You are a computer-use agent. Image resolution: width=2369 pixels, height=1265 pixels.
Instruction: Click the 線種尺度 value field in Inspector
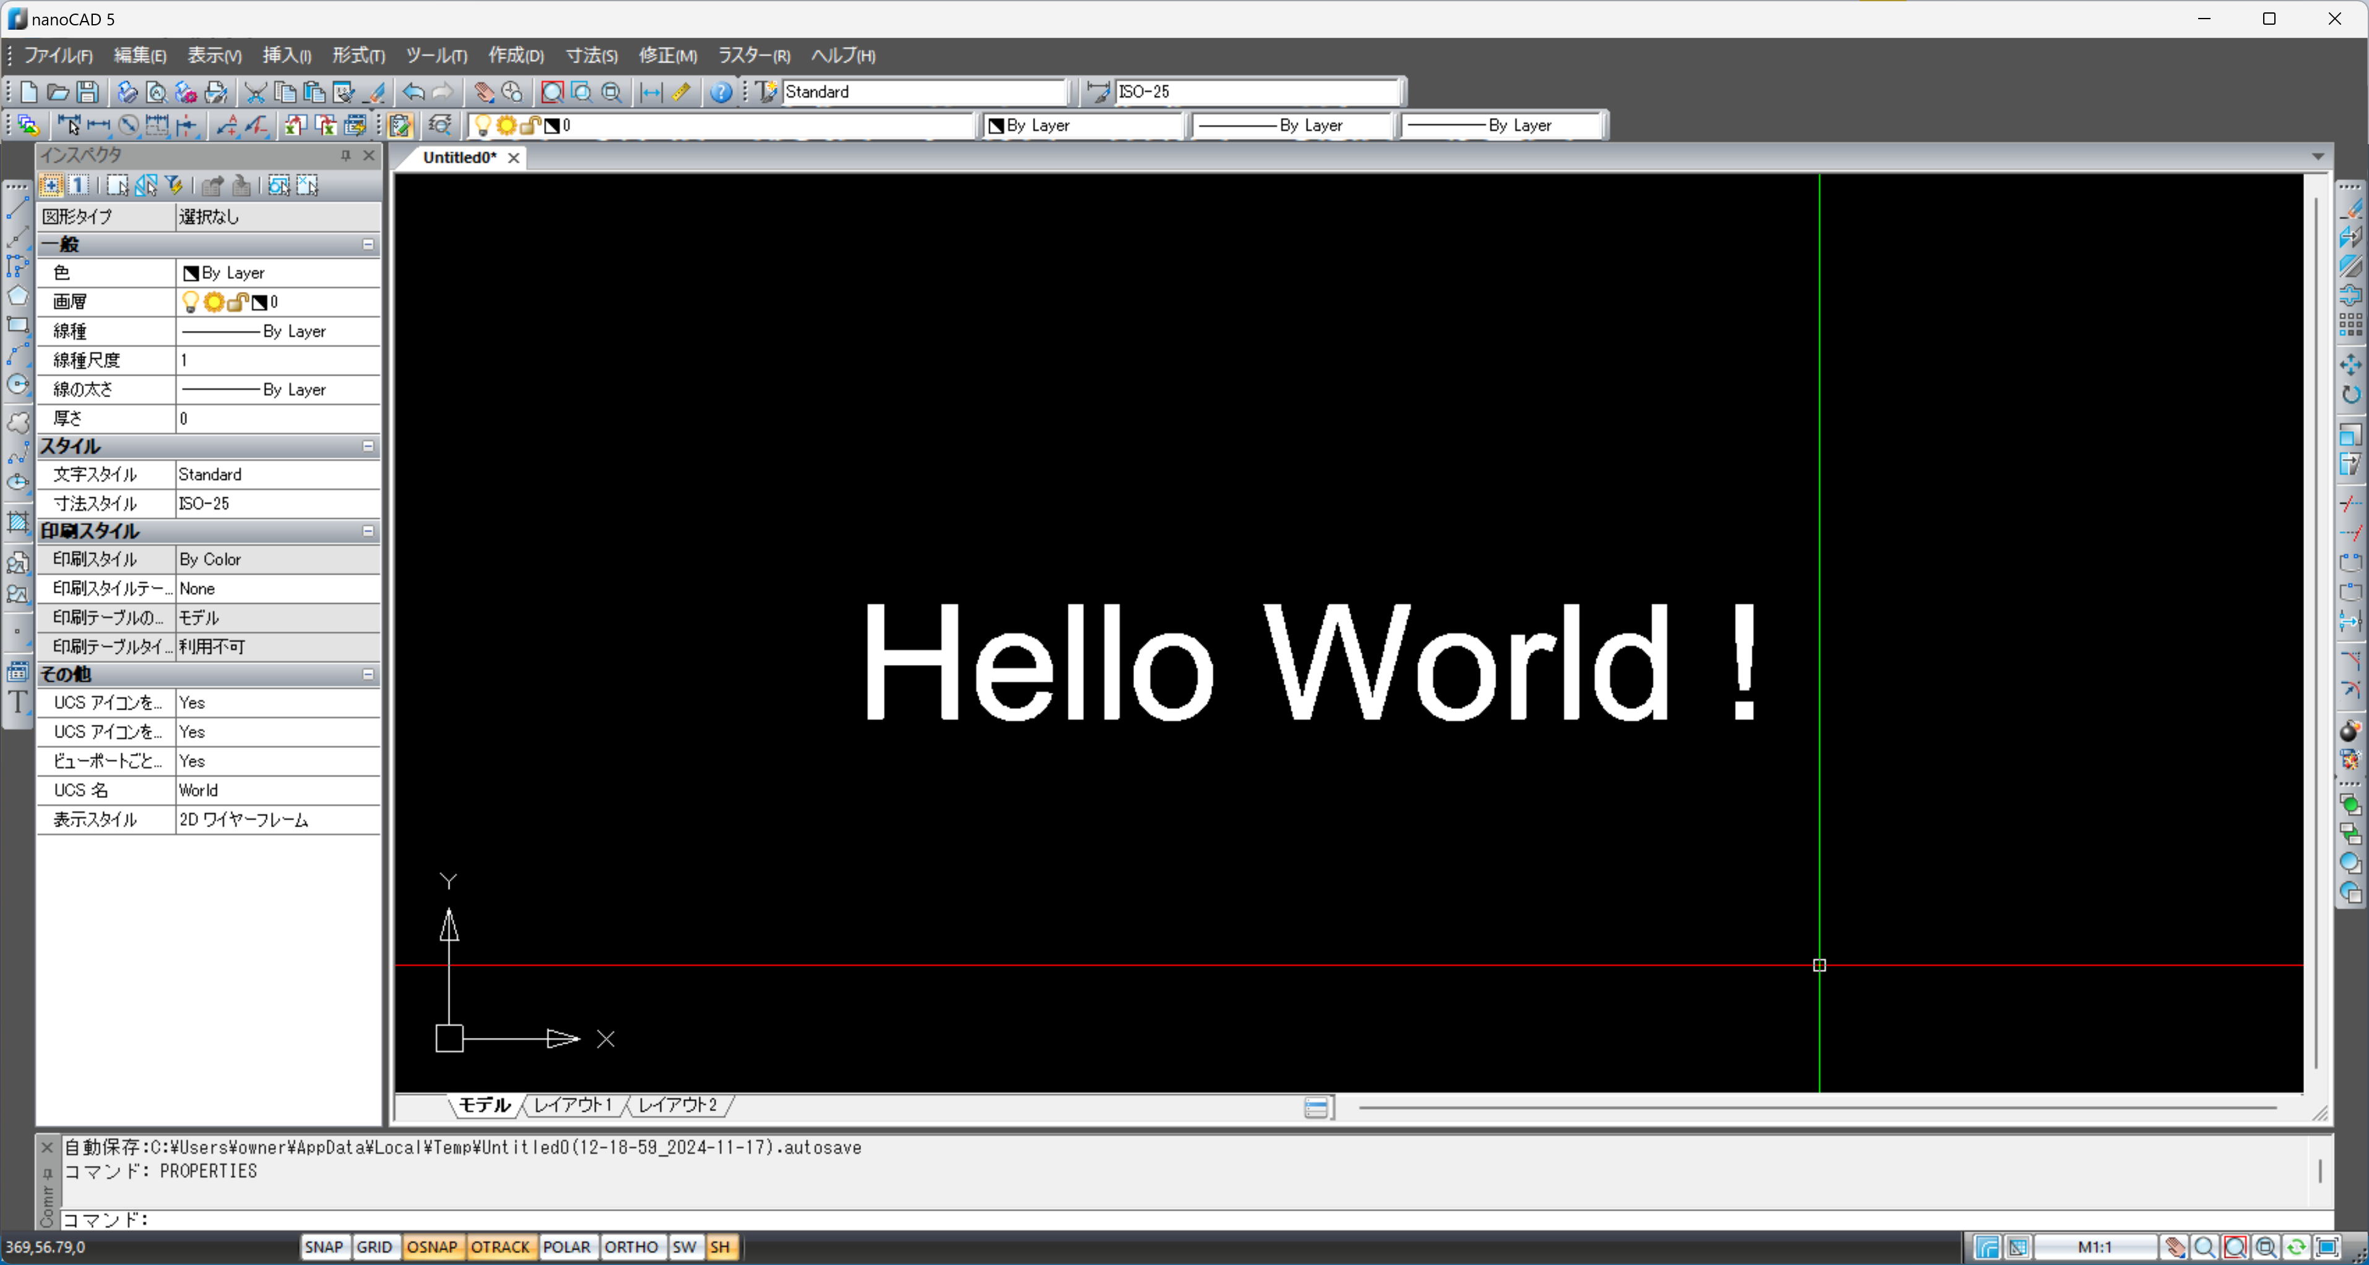pos(278,360)
